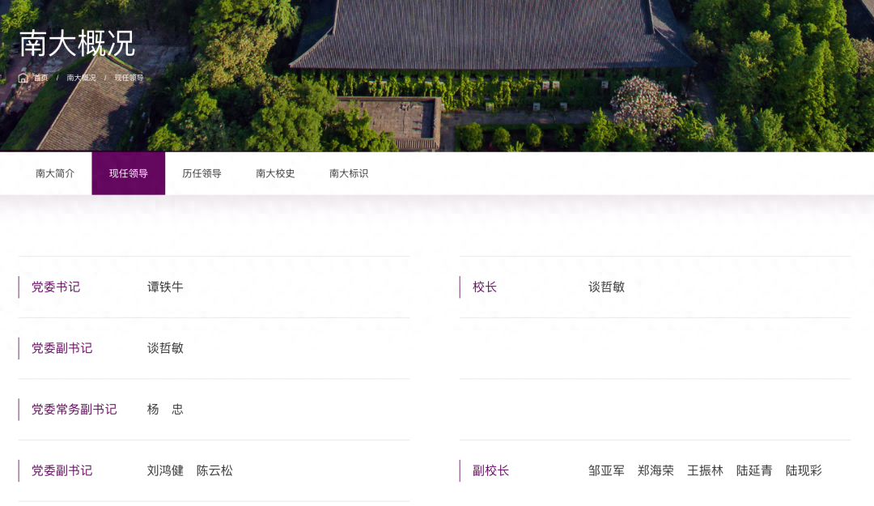The width and height of the screenshot is (874, 506).
Task: Switch to the 南大简介 tab
Action: tap(55, 173)
